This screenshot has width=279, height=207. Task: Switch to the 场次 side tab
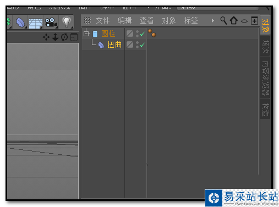pyautogui.click(x=265, y=47)
